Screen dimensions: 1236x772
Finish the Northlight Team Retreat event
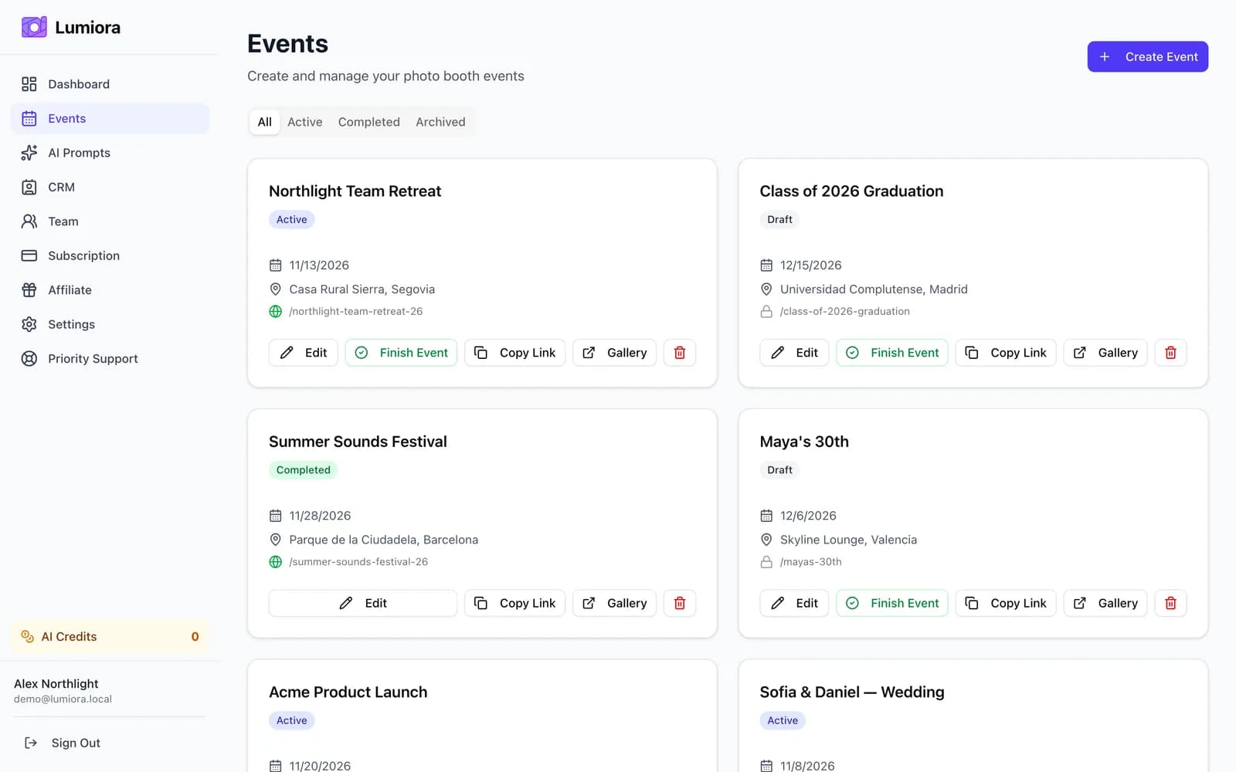coord(401,353)
